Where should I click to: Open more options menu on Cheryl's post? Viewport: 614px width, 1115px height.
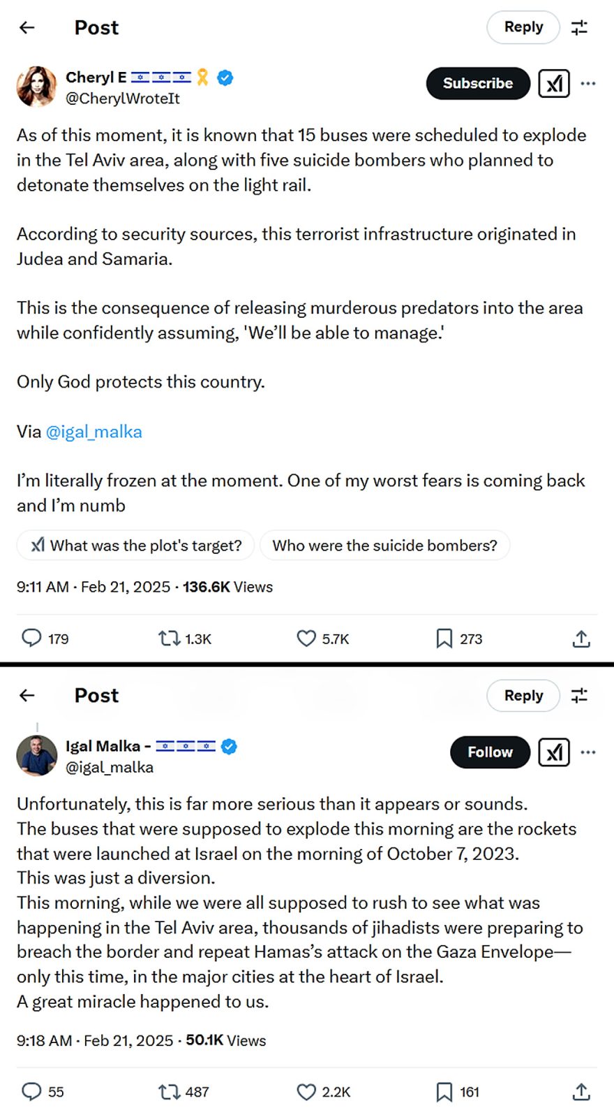coord(588,84)
